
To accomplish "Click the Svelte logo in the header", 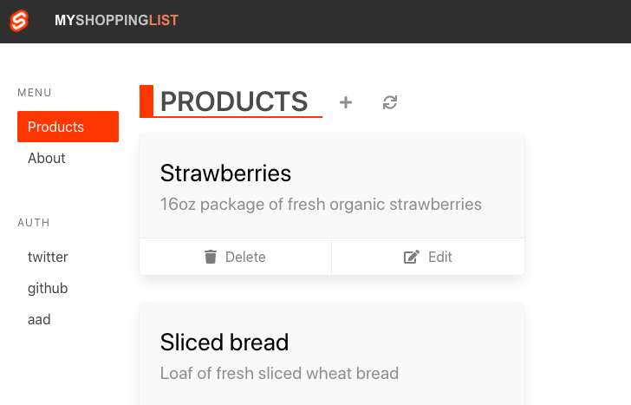I will (19, 21).
